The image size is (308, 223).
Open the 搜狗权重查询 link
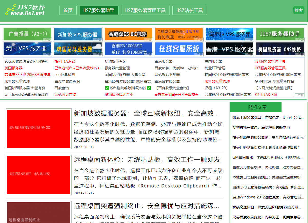tap(115, 61)
